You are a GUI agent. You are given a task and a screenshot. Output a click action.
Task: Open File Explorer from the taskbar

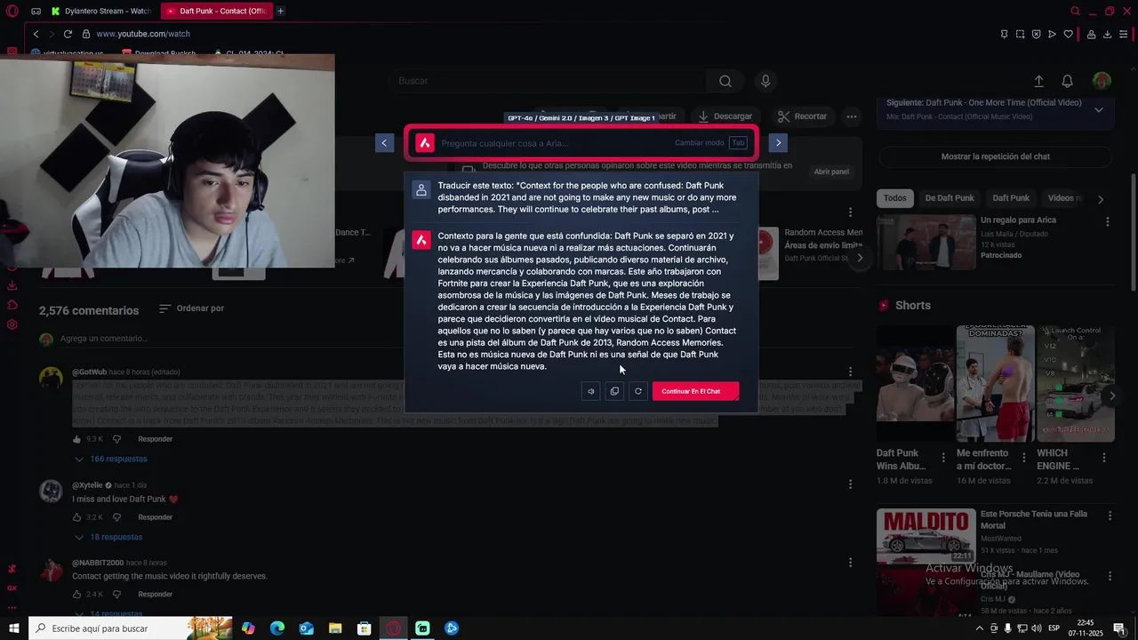(335, 628)
